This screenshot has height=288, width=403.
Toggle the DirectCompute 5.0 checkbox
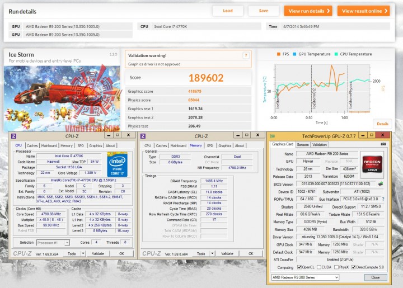click(x=353, y=267)
